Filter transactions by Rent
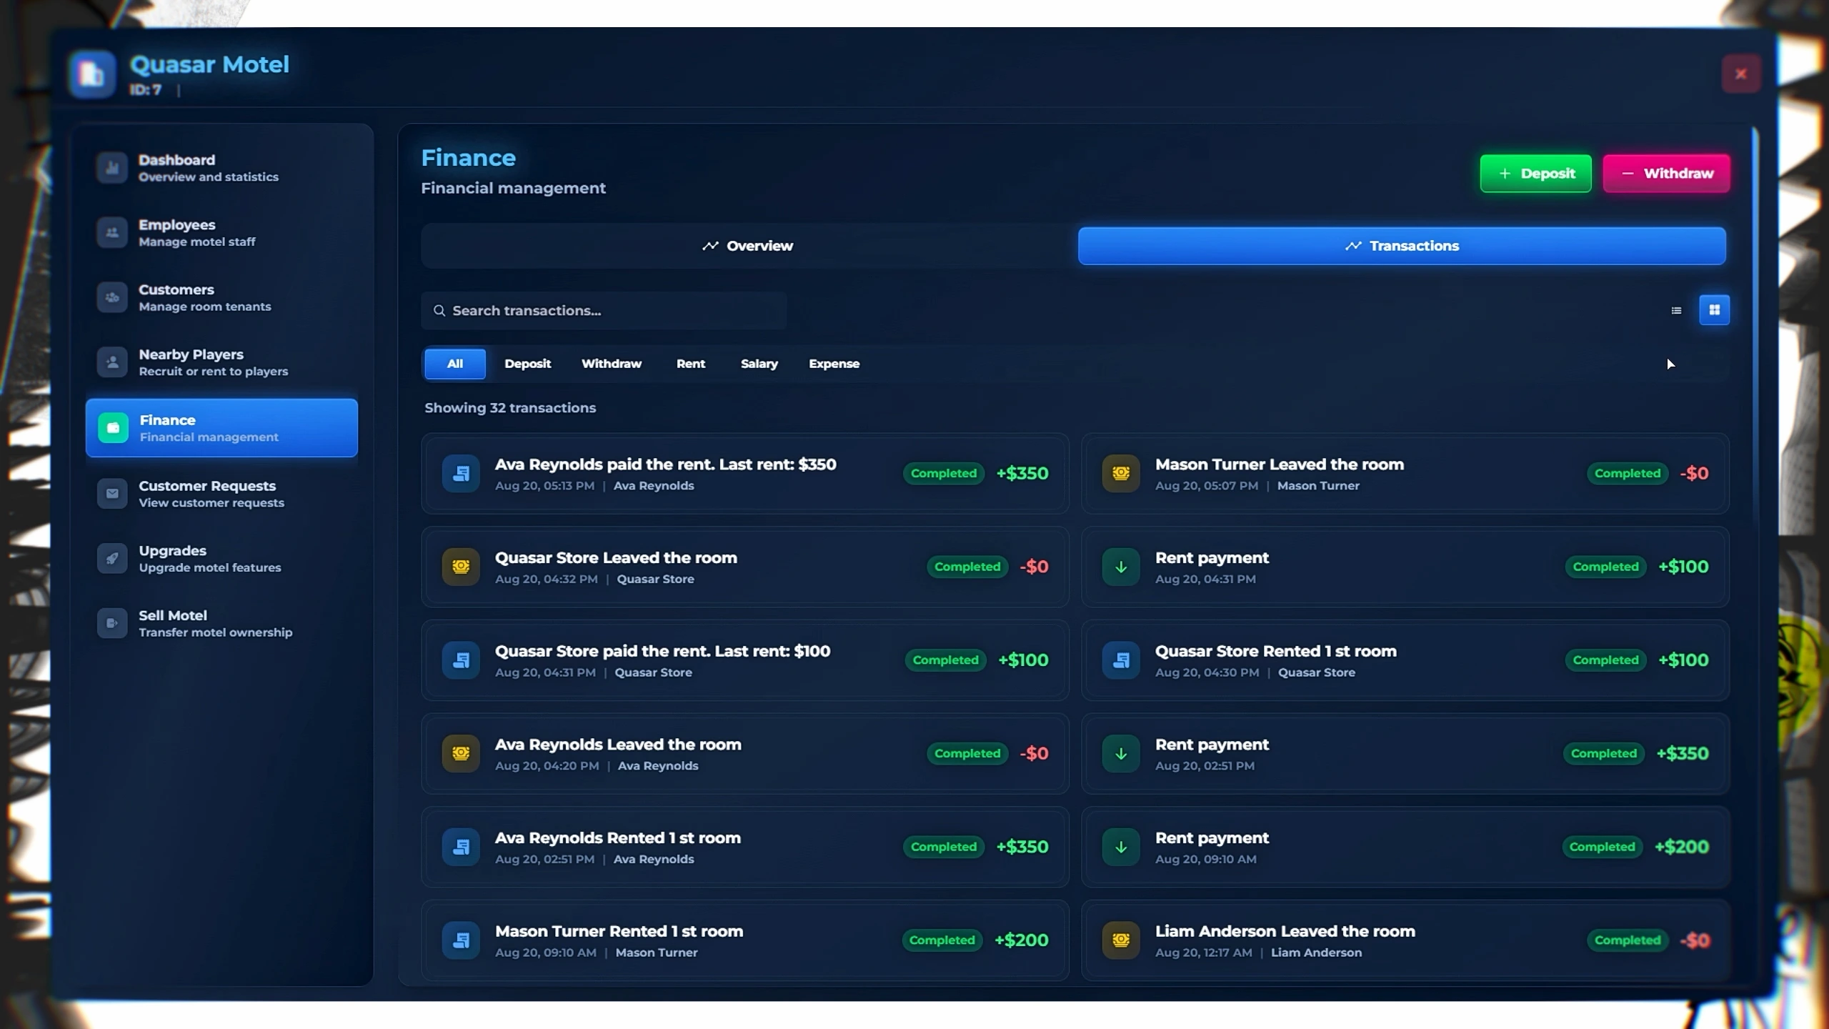 click(x=690, y=364)
